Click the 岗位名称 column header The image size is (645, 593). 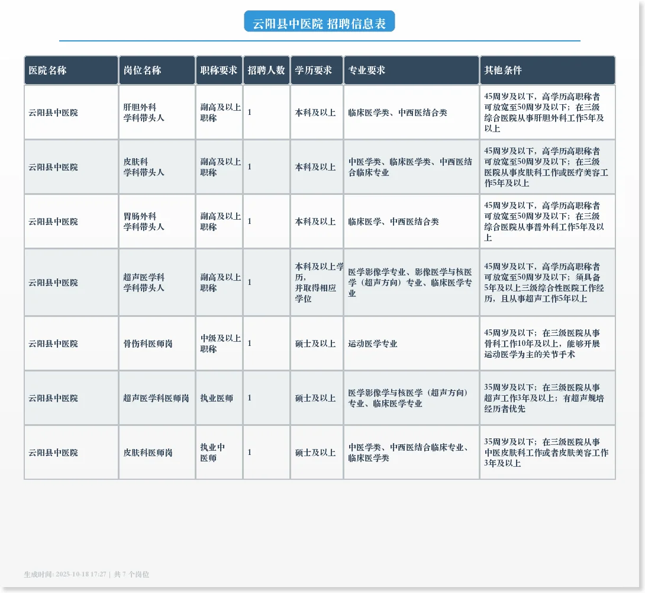pos(157,70)
